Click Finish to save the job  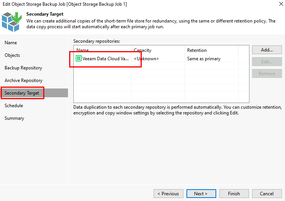[234, 193]
